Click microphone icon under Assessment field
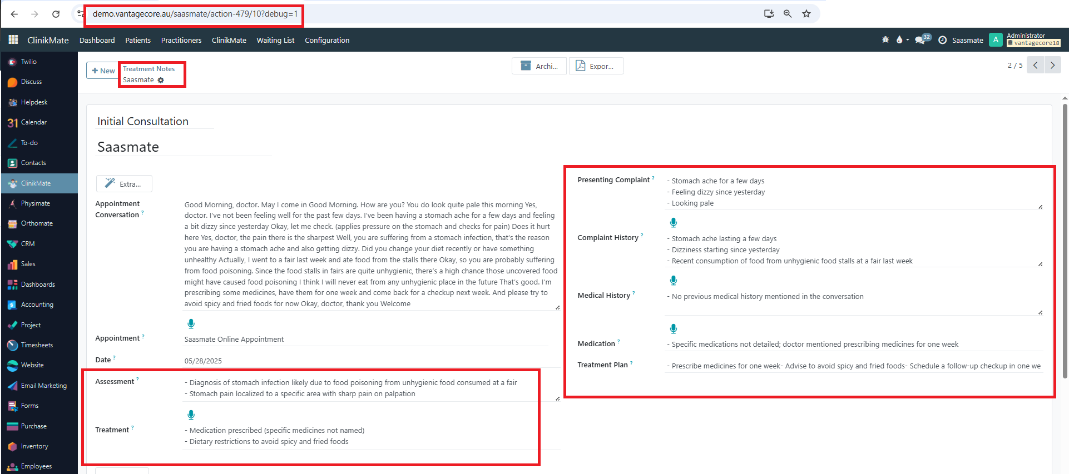1069x474 pixels. tap(191, 415)
